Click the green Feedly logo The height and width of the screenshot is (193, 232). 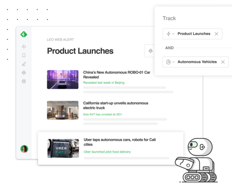24,34
